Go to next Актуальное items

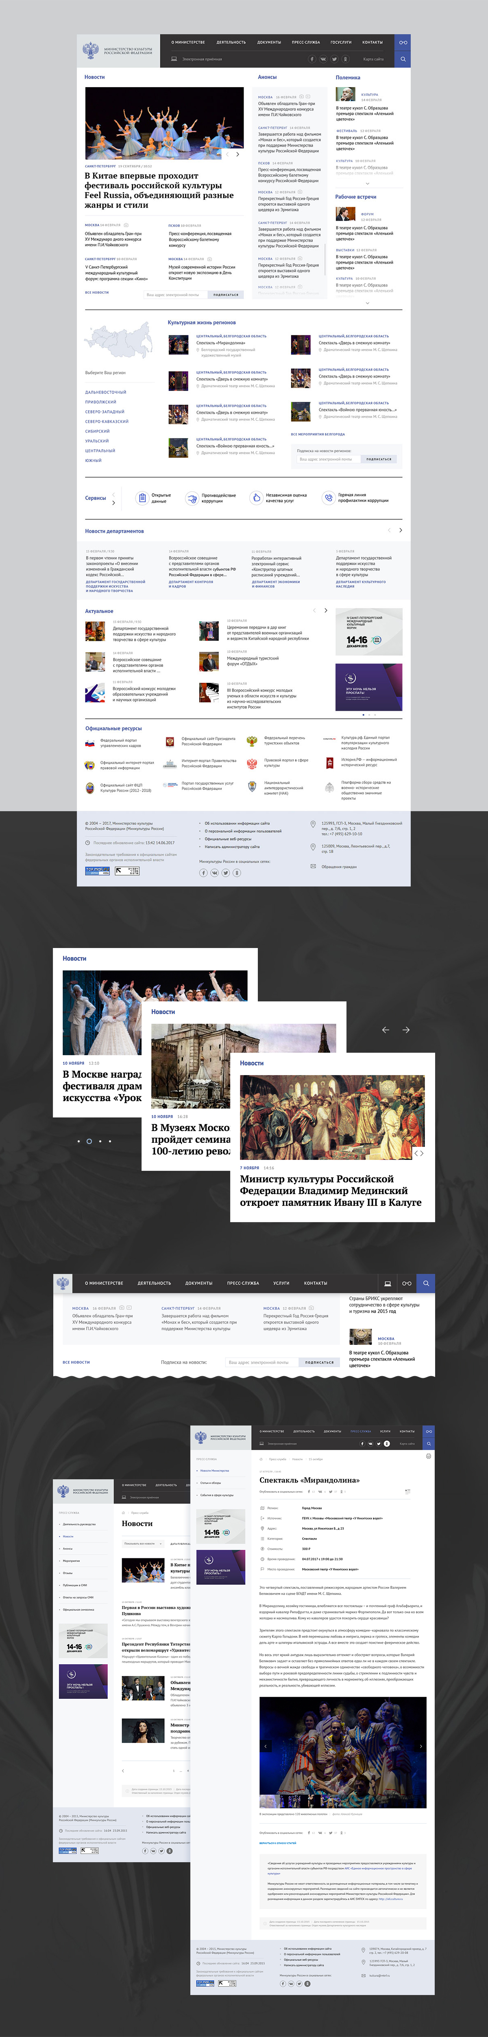point(325,610)
